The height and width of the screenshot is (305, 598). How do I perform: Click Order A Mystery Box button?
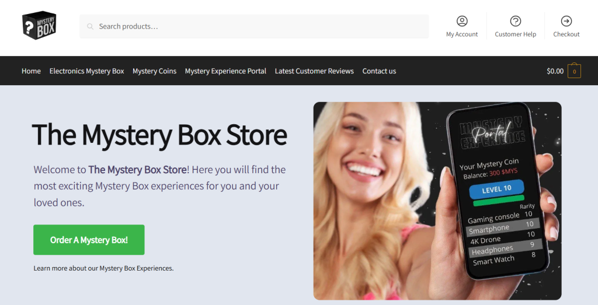pyautogui.click(x=89, y=240)
